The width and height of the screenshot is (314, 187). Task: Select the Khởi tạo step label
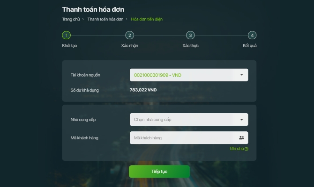point(69,45)
